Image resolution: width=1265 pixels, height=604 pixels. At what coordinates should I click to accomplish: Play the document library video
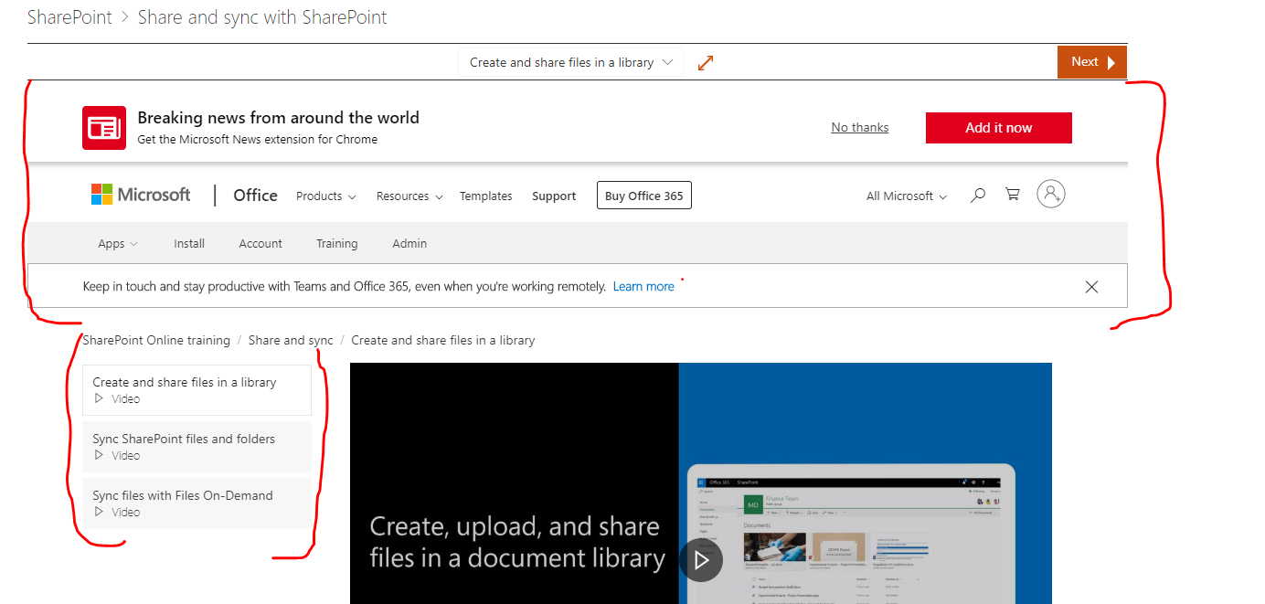[x=701, y=559]
